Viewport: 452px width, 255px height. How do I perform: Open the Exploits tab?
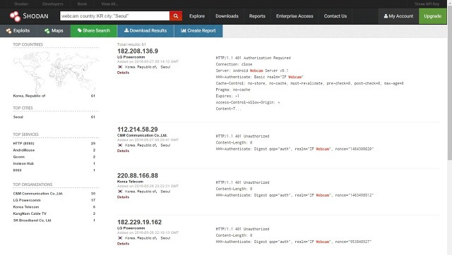[18, 31]
